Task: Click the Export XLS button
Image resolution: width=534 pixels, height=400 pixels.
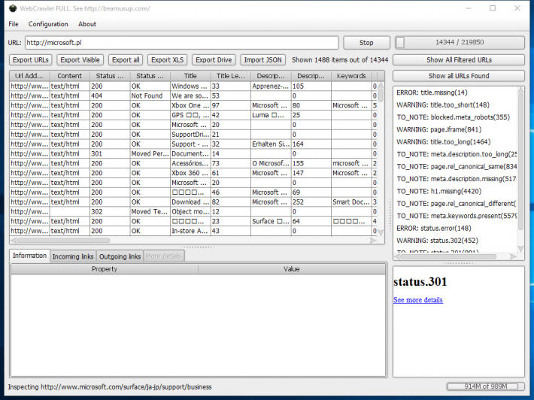Action: [x=167, y=60]
